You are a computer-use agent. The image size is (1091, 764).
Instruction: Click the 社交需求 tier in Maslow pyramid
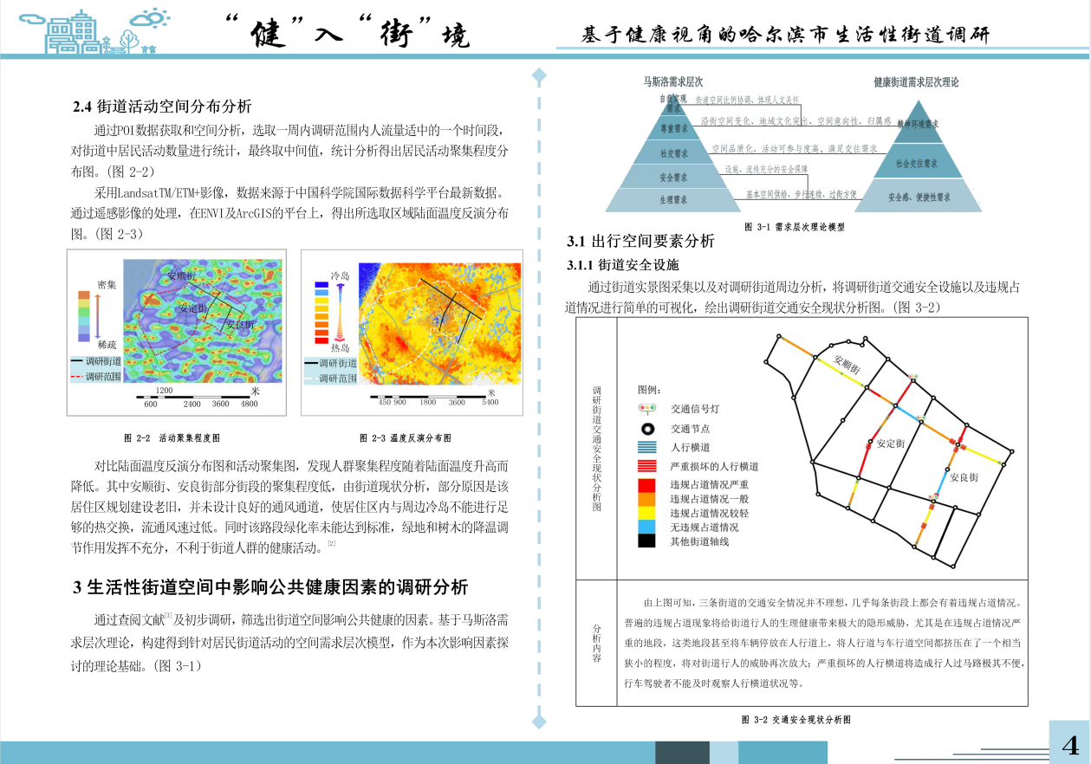673,153
